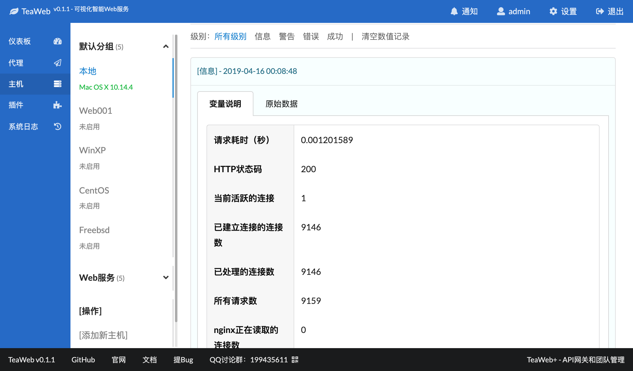Image resolution: width=633 pixels, height=371 pixels.
Task: Click [添加新主机] to add host
Action: 103,335
